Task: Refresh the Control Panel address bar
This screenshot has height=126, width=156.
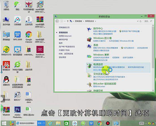Action: pos(141,21)
